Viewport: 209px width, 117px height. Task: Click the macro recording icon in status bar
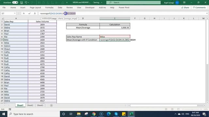[10, 109]
